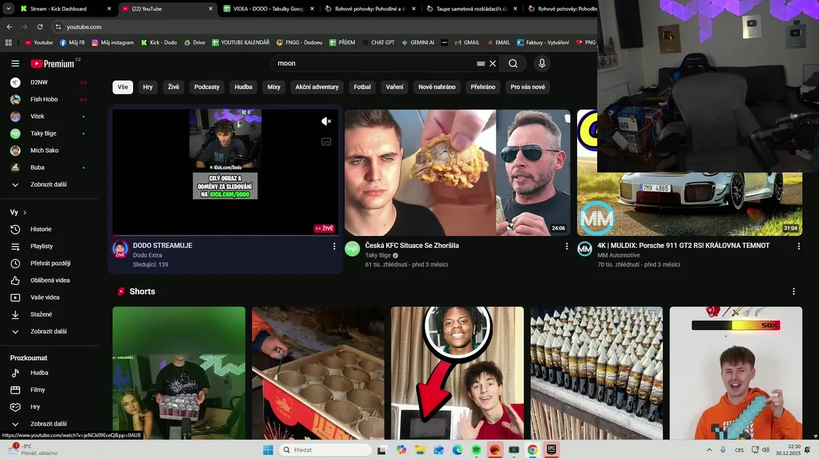Open the YouTube hamburger guide menu
The height and width of the screenshot is (460, 819).
coord(15,63)
